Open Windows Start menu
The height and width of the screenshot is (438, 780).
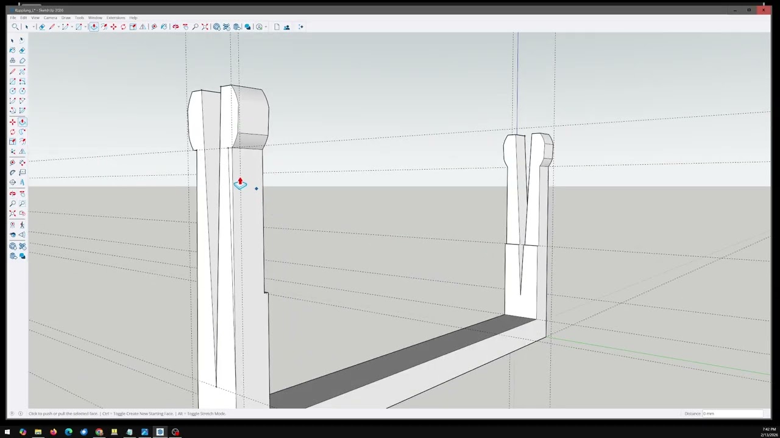click(x=7, y=432)
